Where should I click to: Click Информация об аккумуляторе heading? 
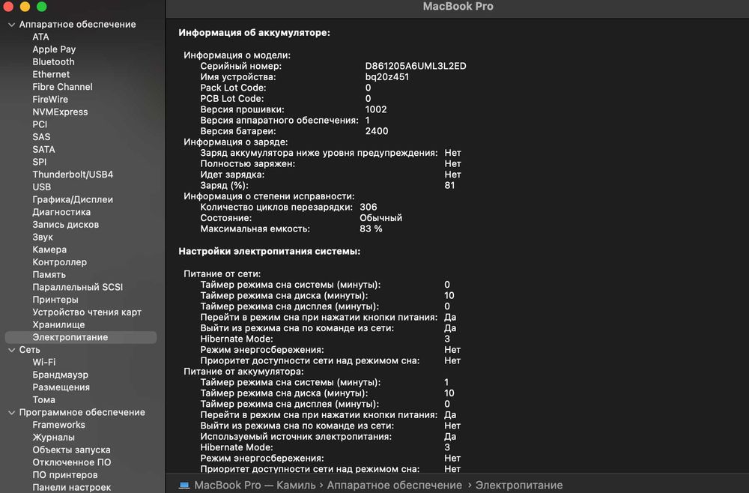[254, 33]
